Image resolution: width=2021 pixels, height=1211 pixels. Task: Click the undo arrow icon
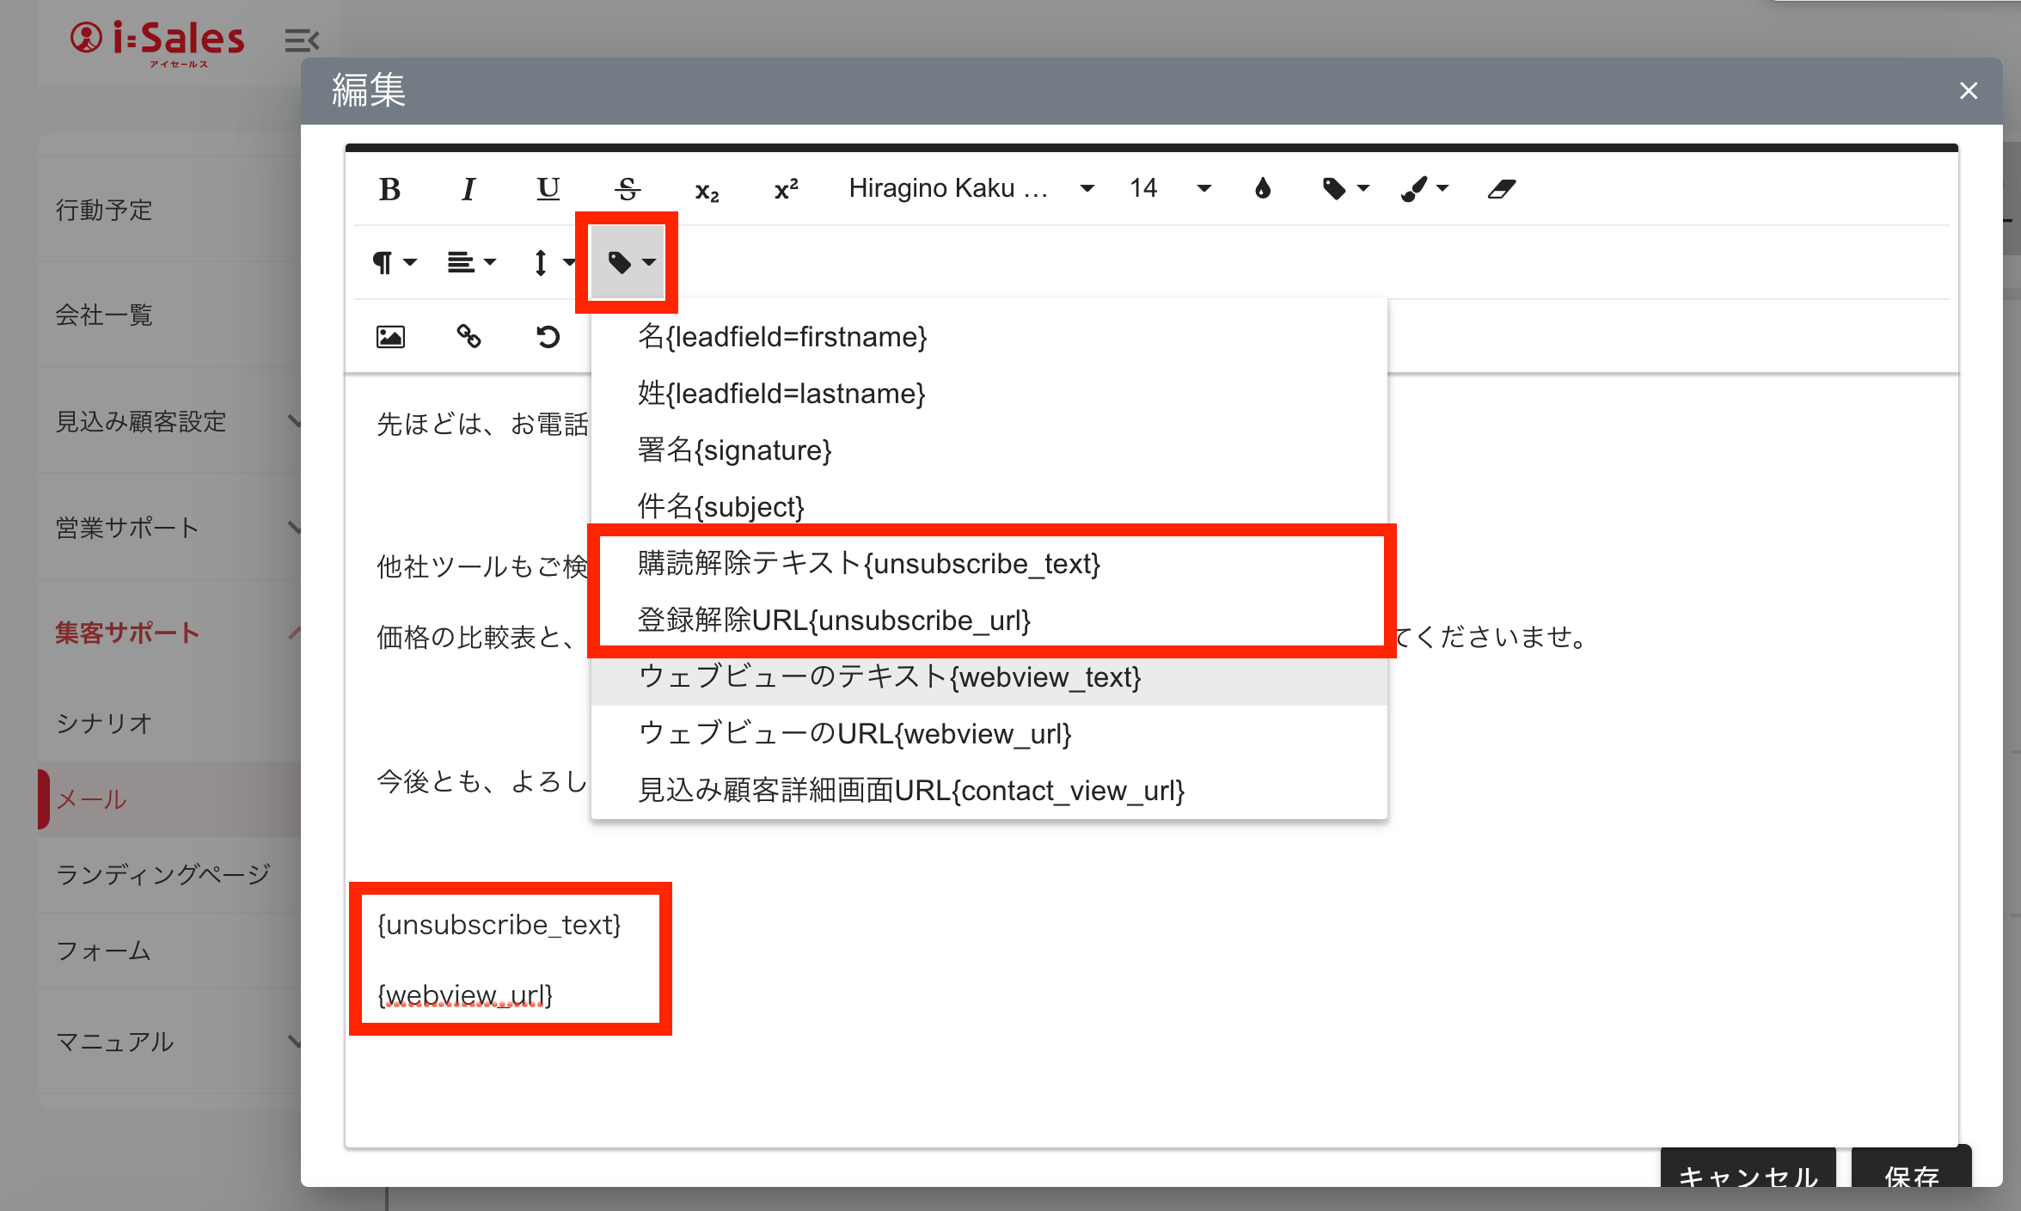(548, 336)
